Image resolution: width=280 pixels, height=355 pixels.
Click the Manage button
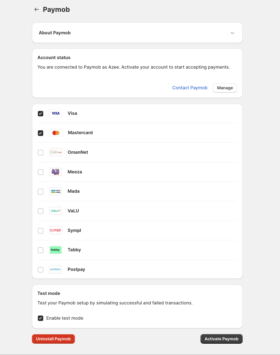coord(225,88)
